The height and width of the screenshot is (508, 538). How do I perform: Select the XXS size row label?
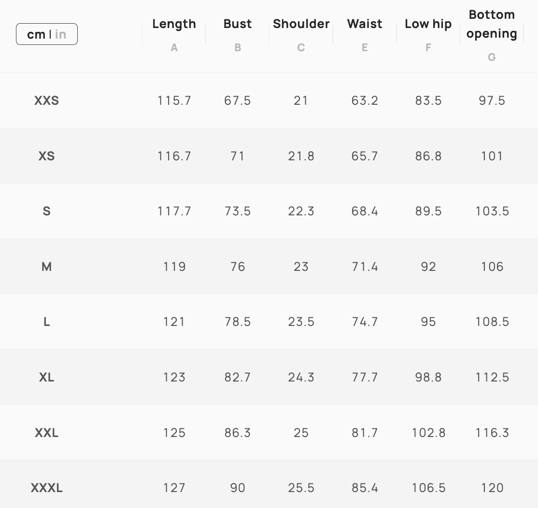coord(46,100)
